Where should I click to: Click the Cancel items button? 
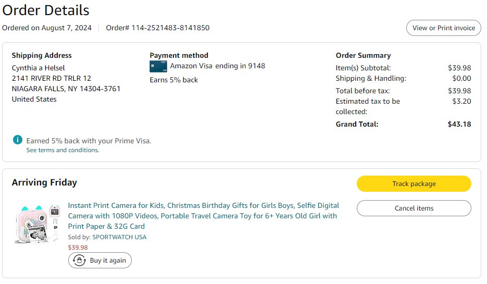(414, 208)
